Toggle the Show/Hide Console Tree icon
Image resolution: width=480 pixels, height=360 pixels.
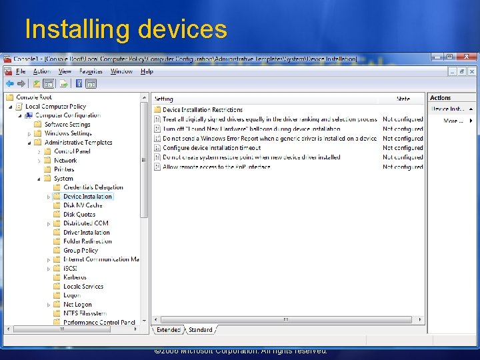49,83
